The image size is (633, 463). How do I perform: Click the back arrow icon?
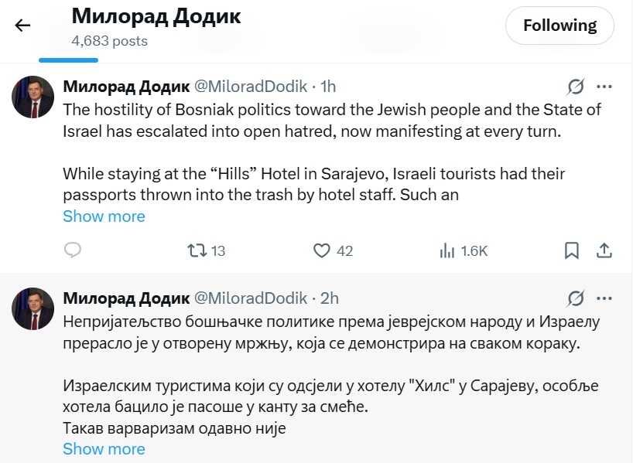click(22, 26)
